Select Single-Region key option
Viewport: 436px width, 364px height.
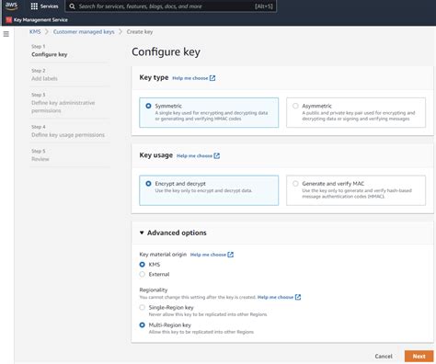[x=142, y=307]
